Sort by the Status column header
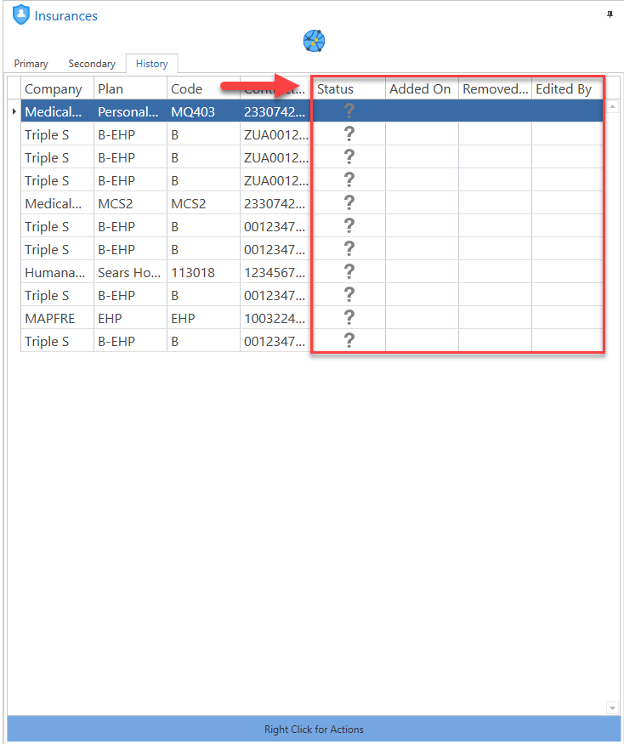 tap(349, 88)
